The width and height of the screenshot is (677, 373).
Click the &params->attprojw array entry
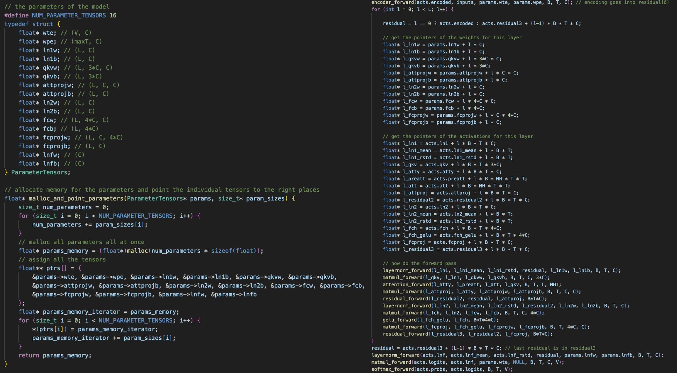(62, 286)
